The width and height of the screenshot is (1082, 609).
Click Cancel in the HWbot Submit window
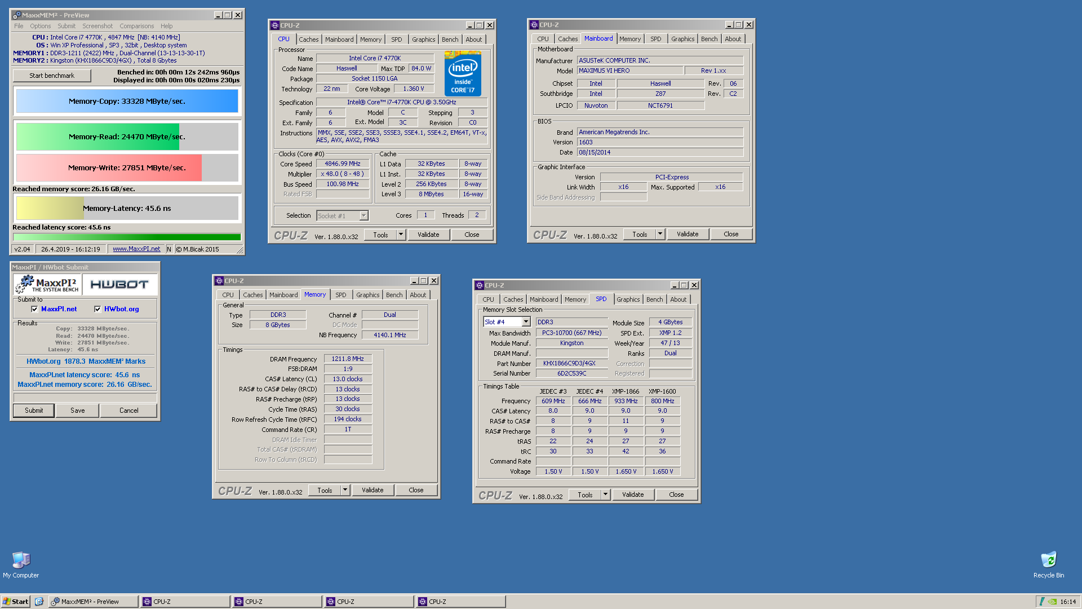click(x=129, y=411)
